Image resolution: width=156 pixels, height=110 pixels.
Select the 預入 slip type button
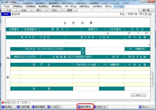coord(39,10)
